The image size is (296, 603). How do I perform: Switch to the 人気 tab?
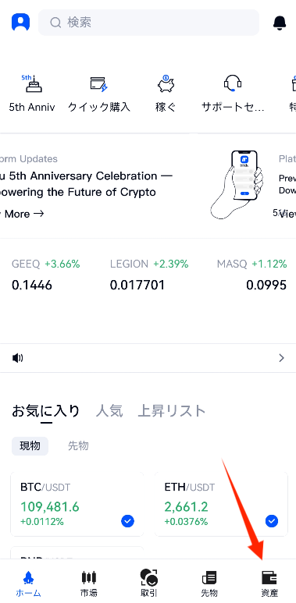tap(109, 411)
